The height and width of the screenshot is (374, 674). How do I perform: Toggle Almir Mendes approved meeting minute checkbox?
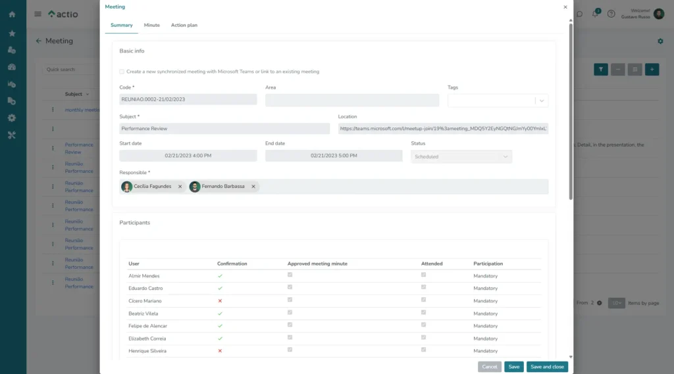[290, 274]
